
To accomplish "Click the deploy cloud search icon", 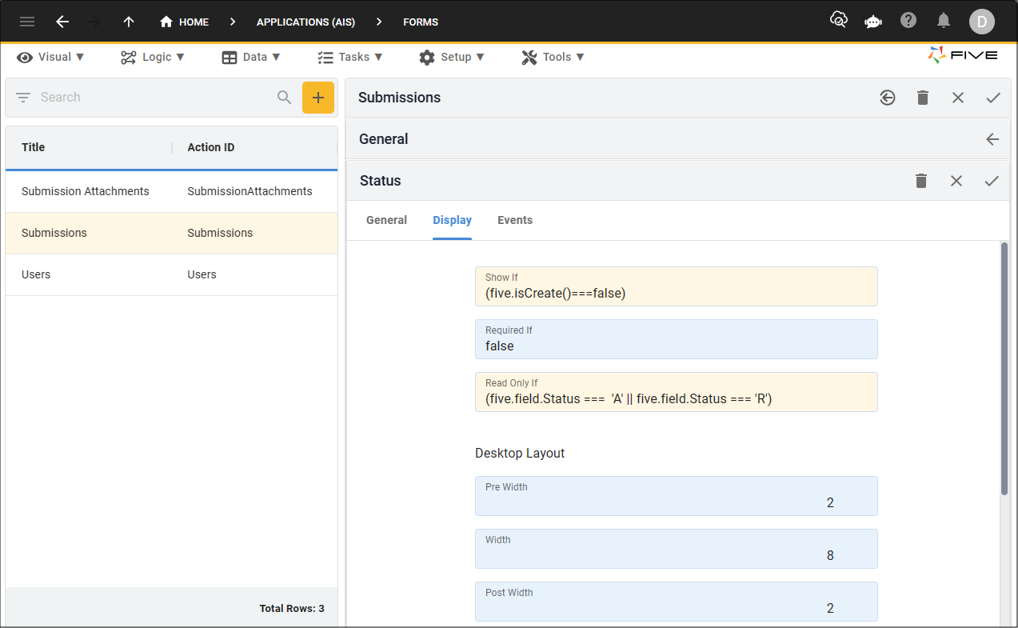I will coord(838,22).
